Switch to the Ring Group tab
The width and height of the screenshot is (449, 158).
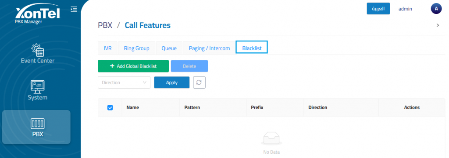pos(137,48)
